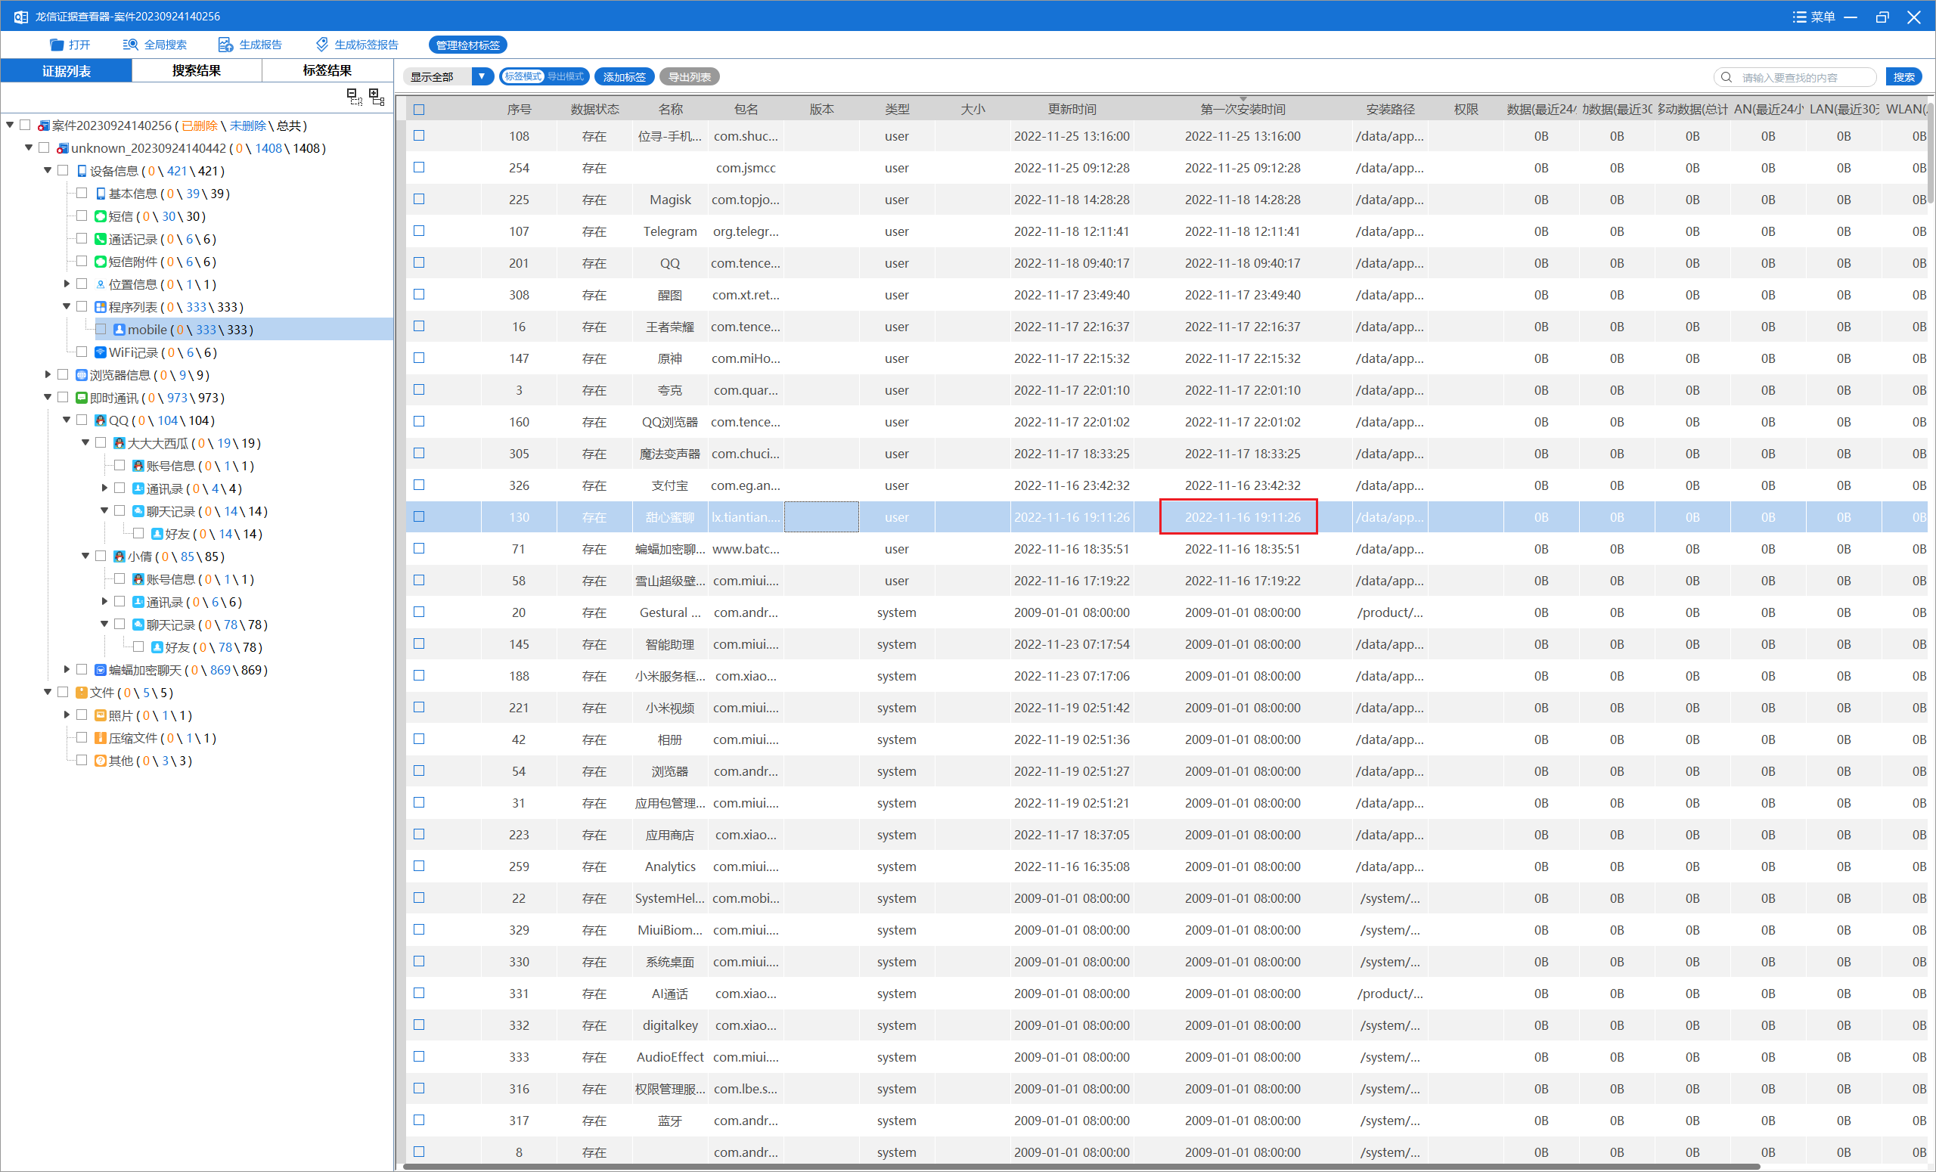
Task: Click the 王者荣耀 name cell
Action: point(669,326)
